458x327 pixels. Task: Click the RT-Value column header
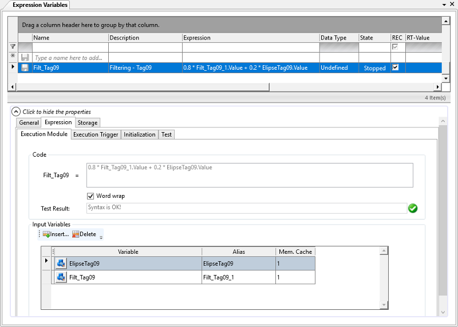pyautogui.click(x=424, y=38)
